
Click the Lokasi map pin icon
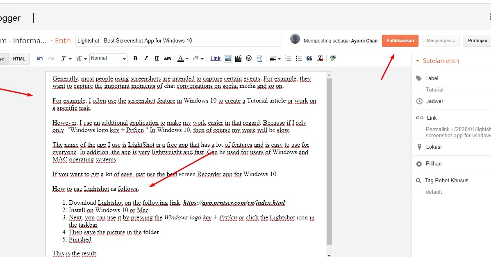click(419, 147)
